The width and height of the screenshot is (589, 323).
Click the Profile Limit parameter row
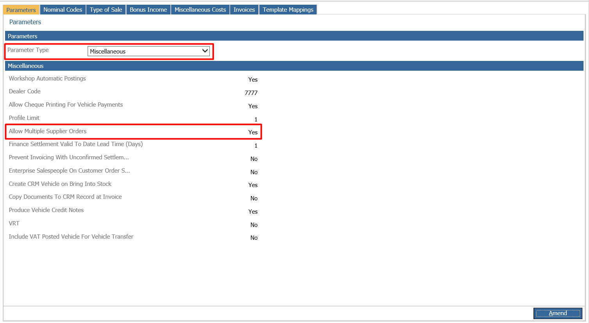pyautogui.click(x=133, y=118)
